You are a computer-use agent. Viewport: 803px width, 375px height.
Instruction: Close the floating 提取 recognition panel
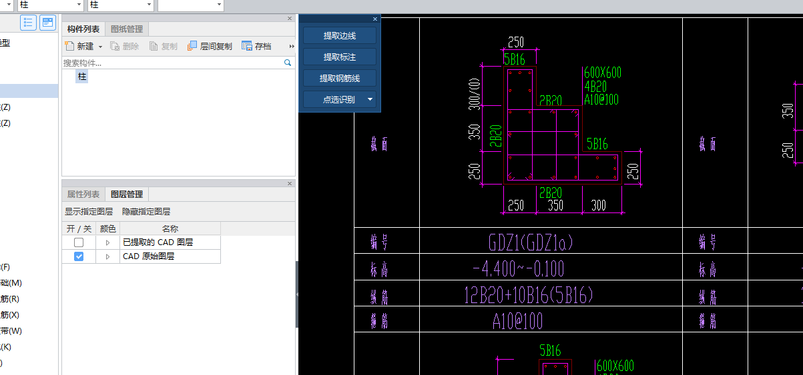coord(375,19)
